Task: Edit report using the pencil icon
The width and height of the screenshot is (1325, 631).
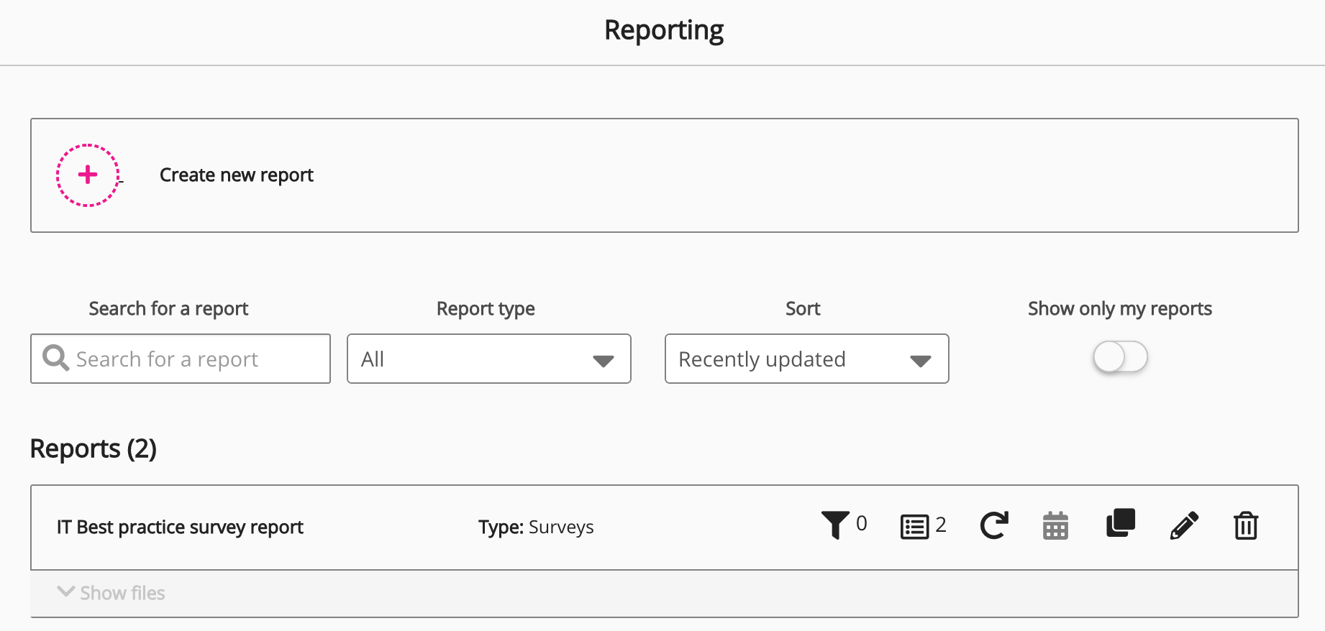Action: pos(1184,525)
